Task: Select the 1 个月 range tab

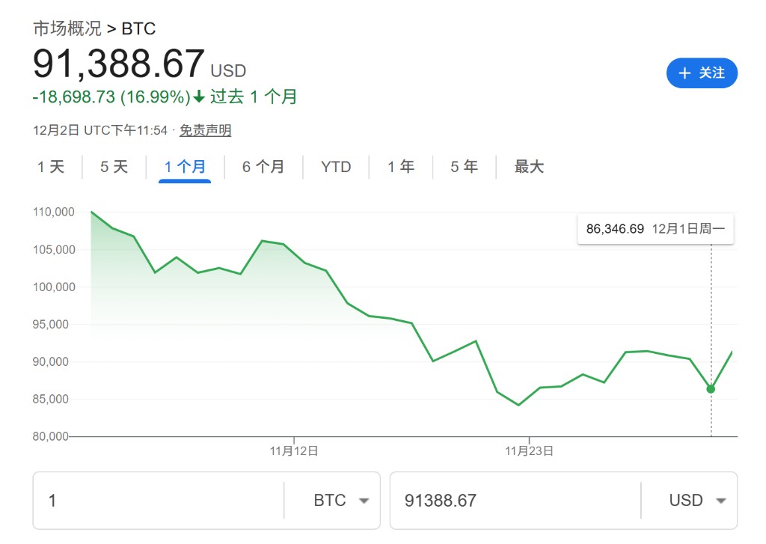Action: (185, 167)
